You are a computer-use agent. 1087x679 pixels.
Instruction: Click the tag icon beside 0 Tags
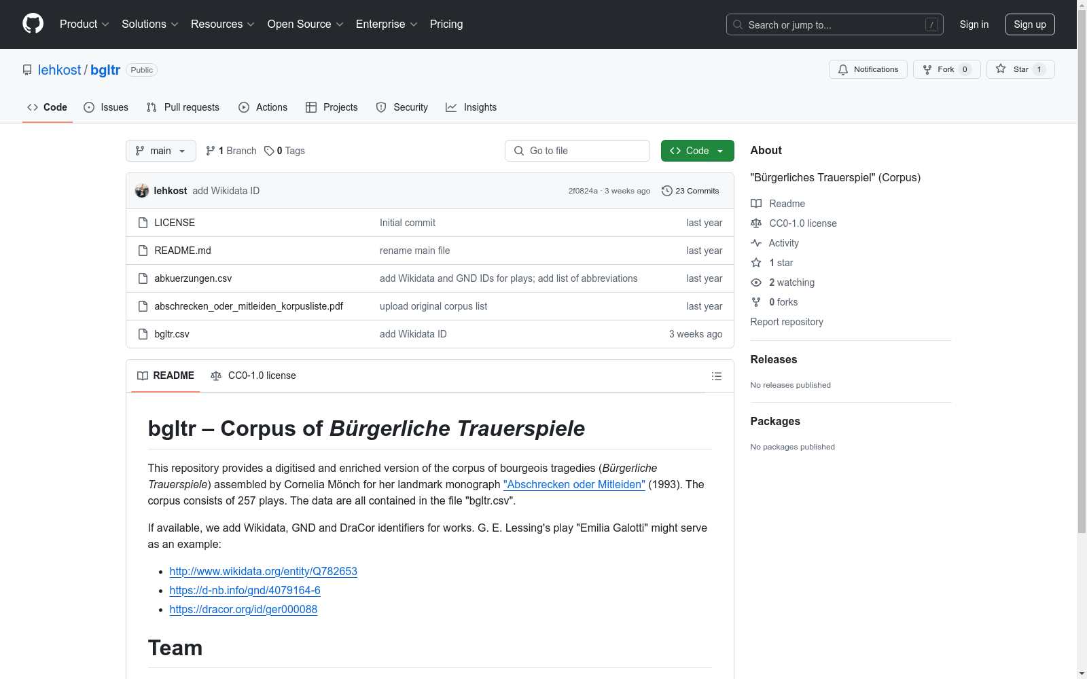pos(269,151)
